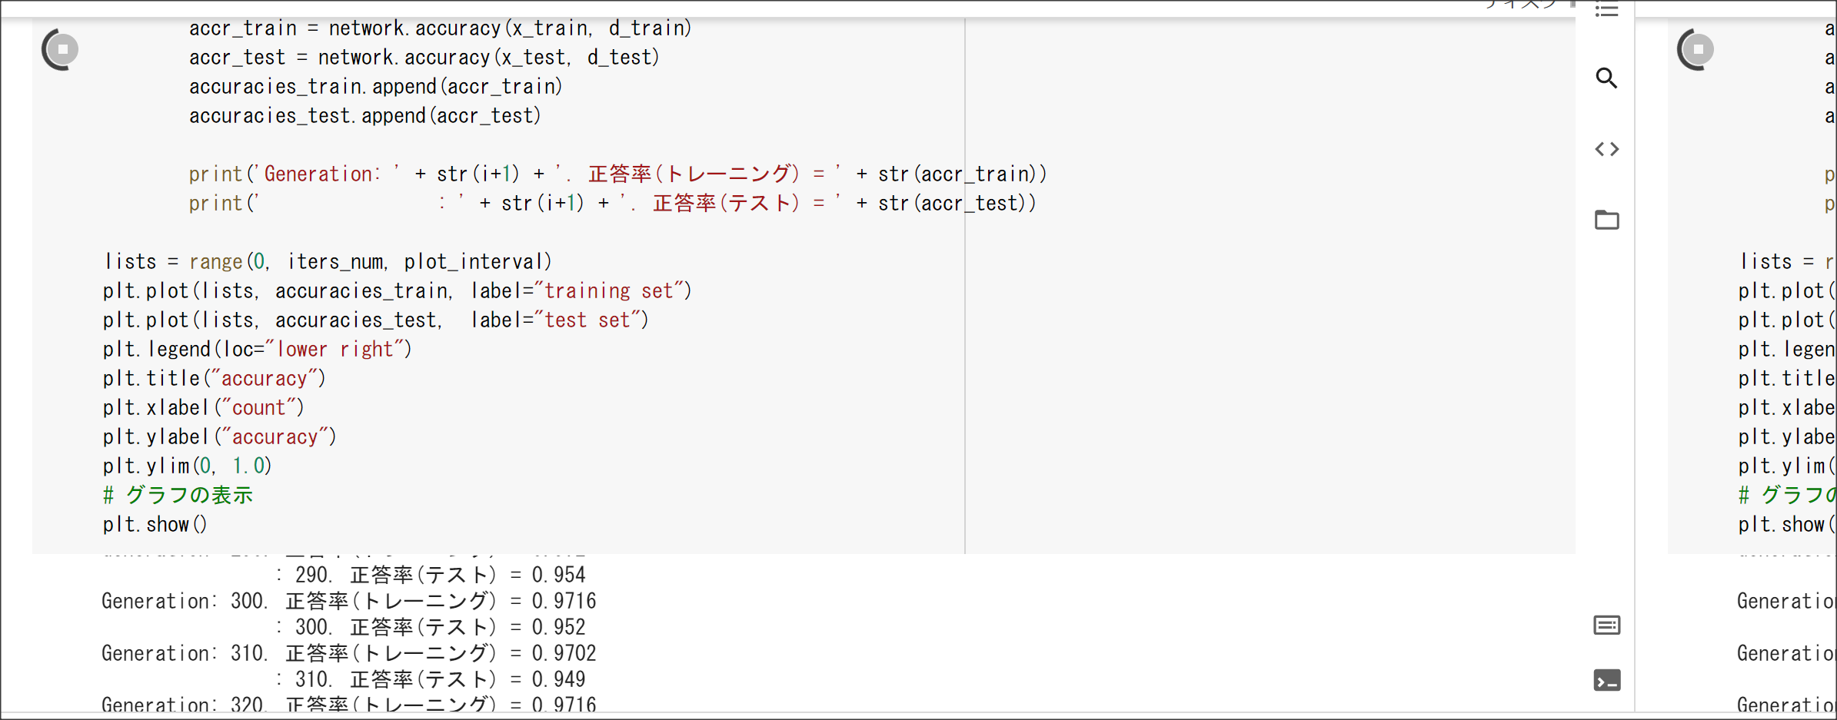
Task: Click the 310 正答率(テスト) = 0.949 output line
Action: click(431, 679)
